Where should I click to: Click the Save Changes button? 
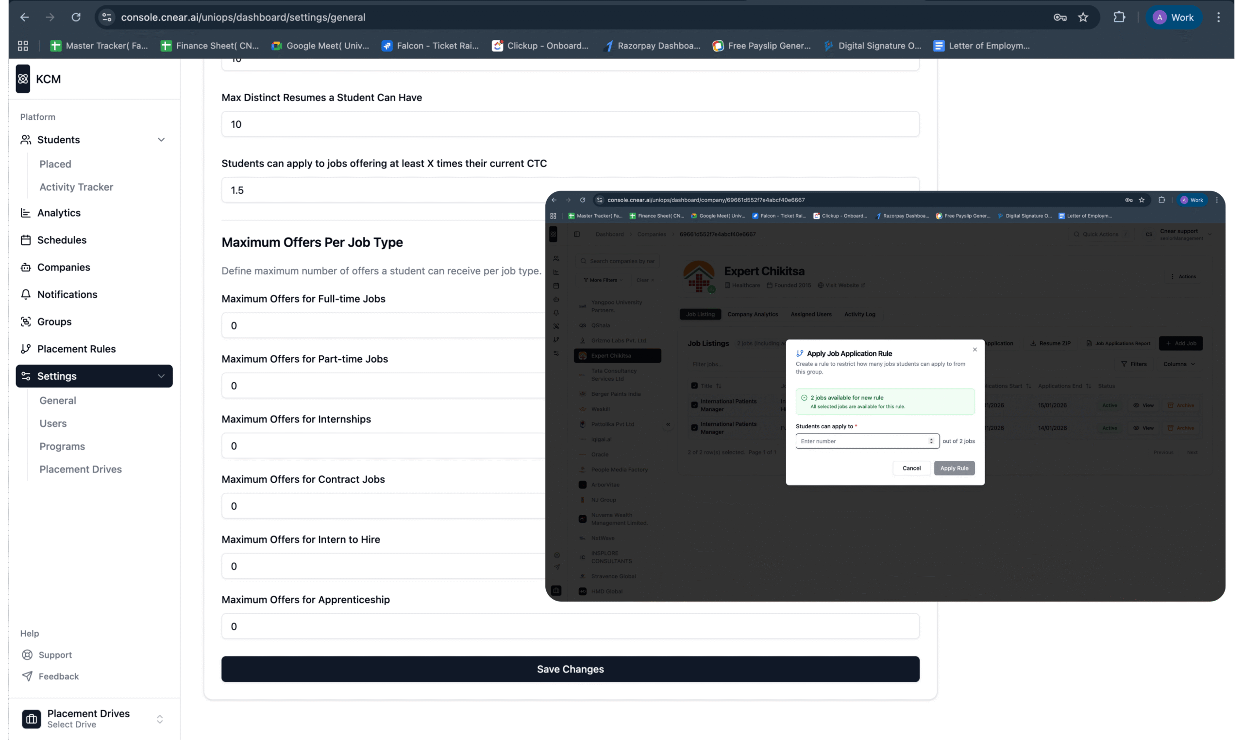click(x=570, y=669)
